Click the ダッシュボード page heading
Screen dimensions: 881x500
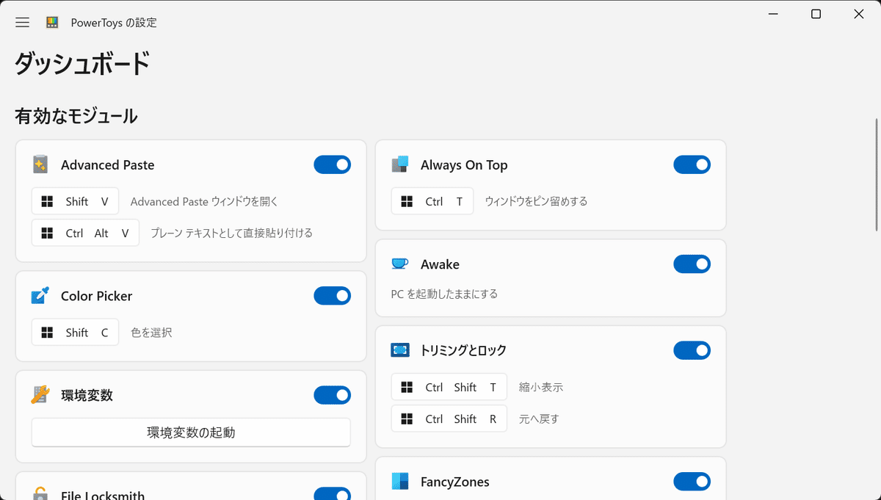pos(82,64)
